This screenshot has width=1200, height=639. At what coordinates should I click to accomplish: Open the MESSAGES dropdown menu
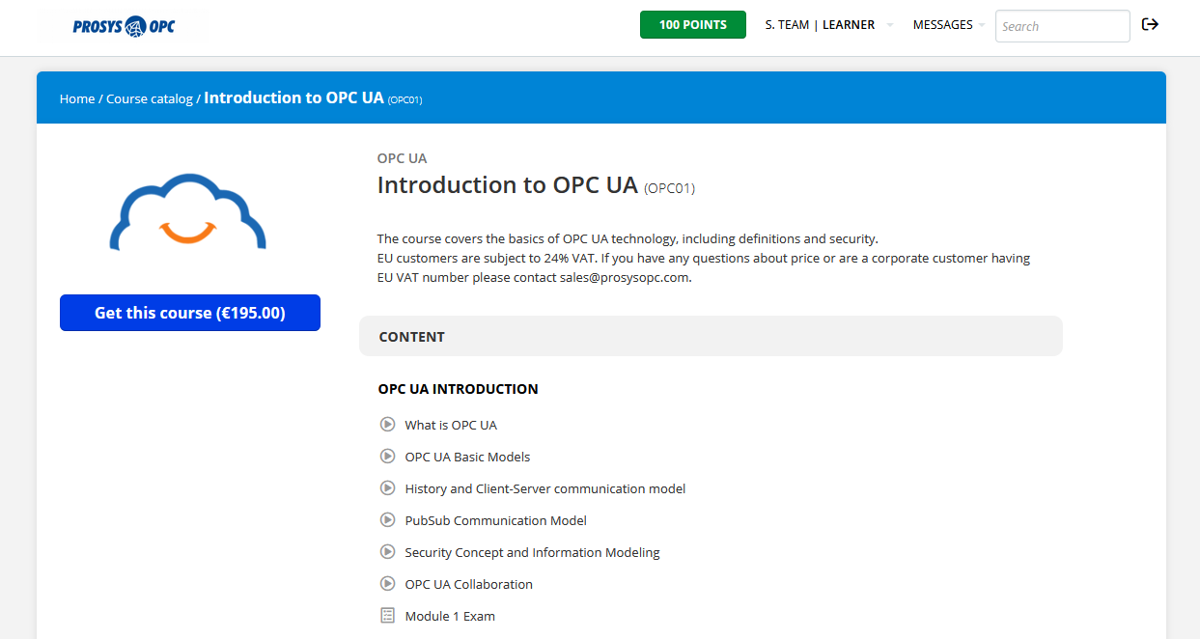click(x=948, y=25)
